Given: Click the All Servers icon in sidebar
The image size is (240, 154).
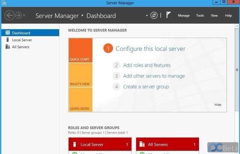Looking at the screenshot, I should point(7,46).
